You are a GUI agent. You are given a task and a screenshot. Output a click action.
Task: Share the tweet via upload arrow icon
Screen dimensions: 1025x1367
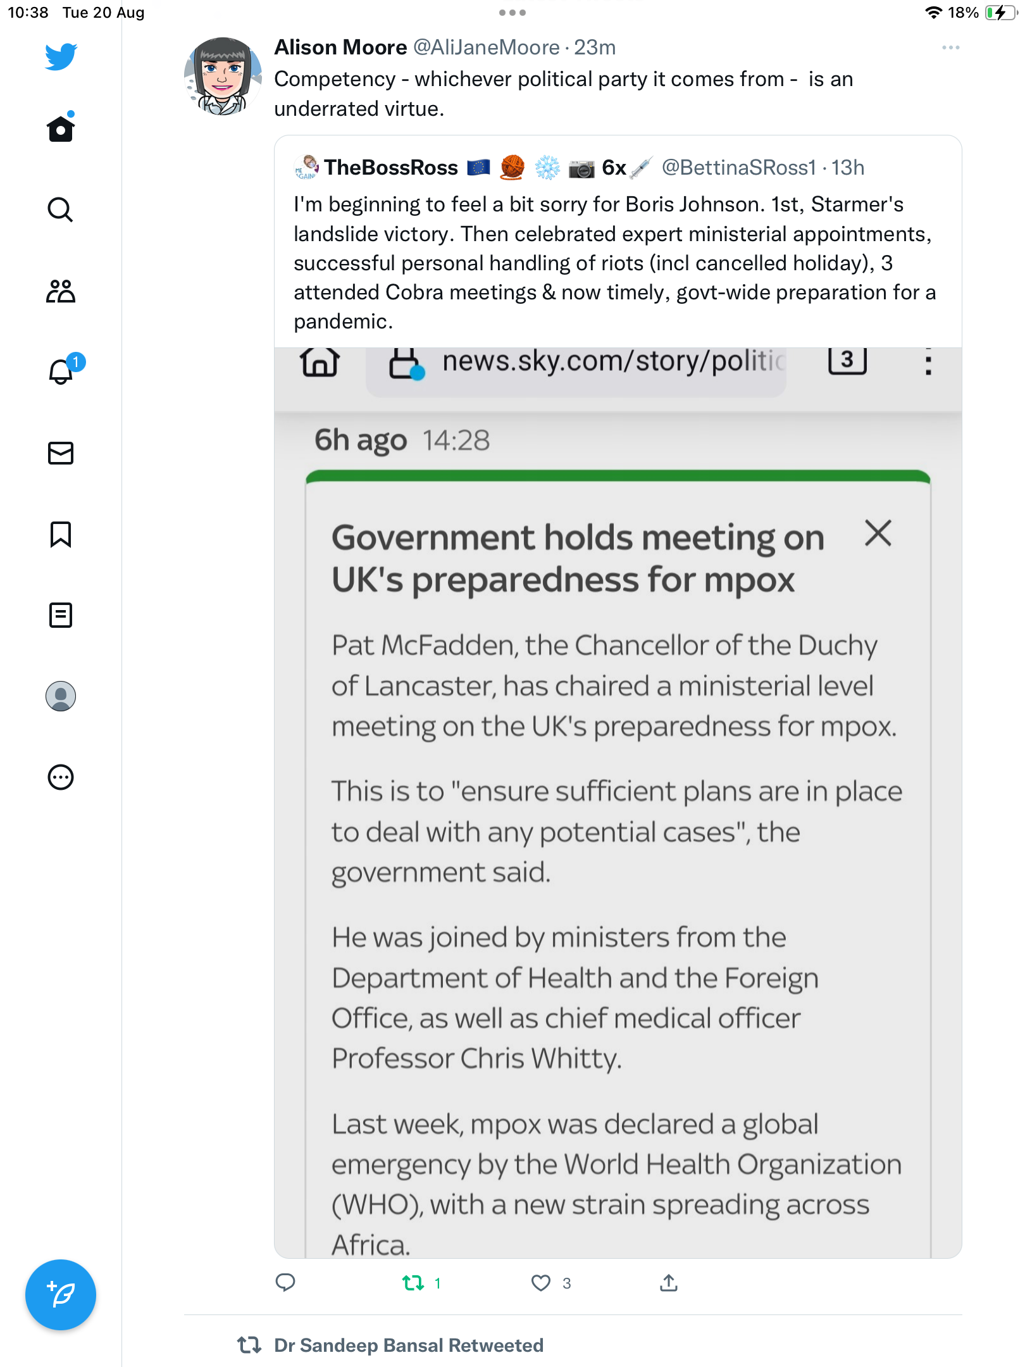point(669,1283)
